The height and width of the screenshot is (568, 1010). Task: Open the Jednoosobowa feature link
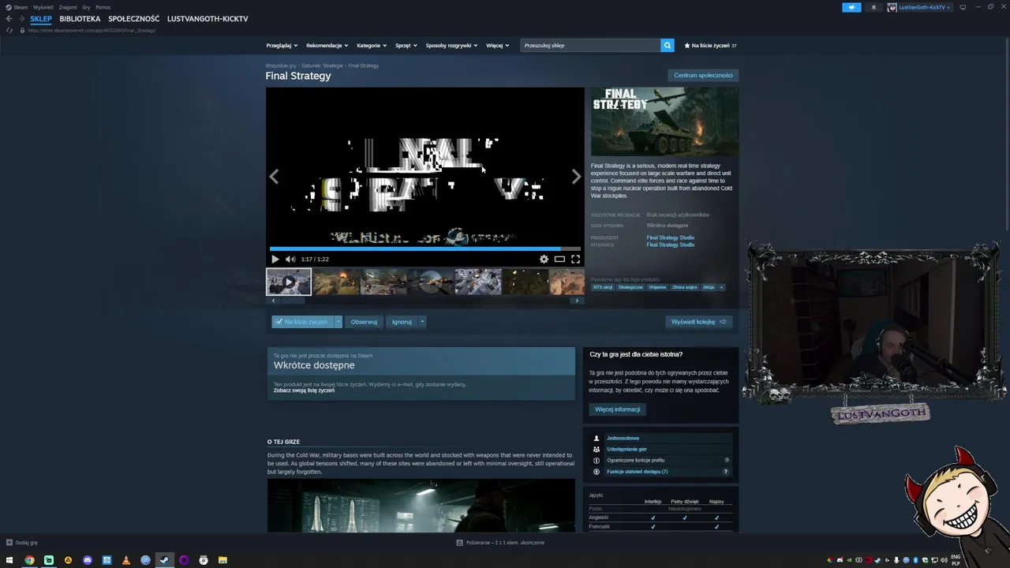(623, 438)
